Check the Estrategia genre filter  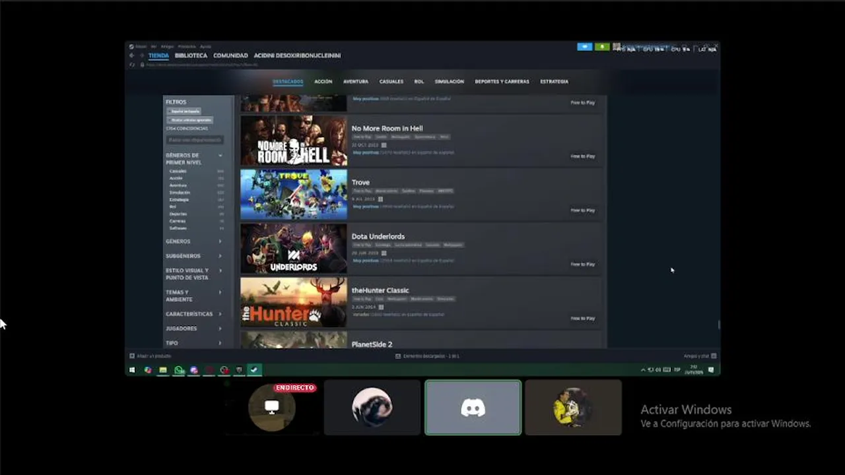pos(179,199)
